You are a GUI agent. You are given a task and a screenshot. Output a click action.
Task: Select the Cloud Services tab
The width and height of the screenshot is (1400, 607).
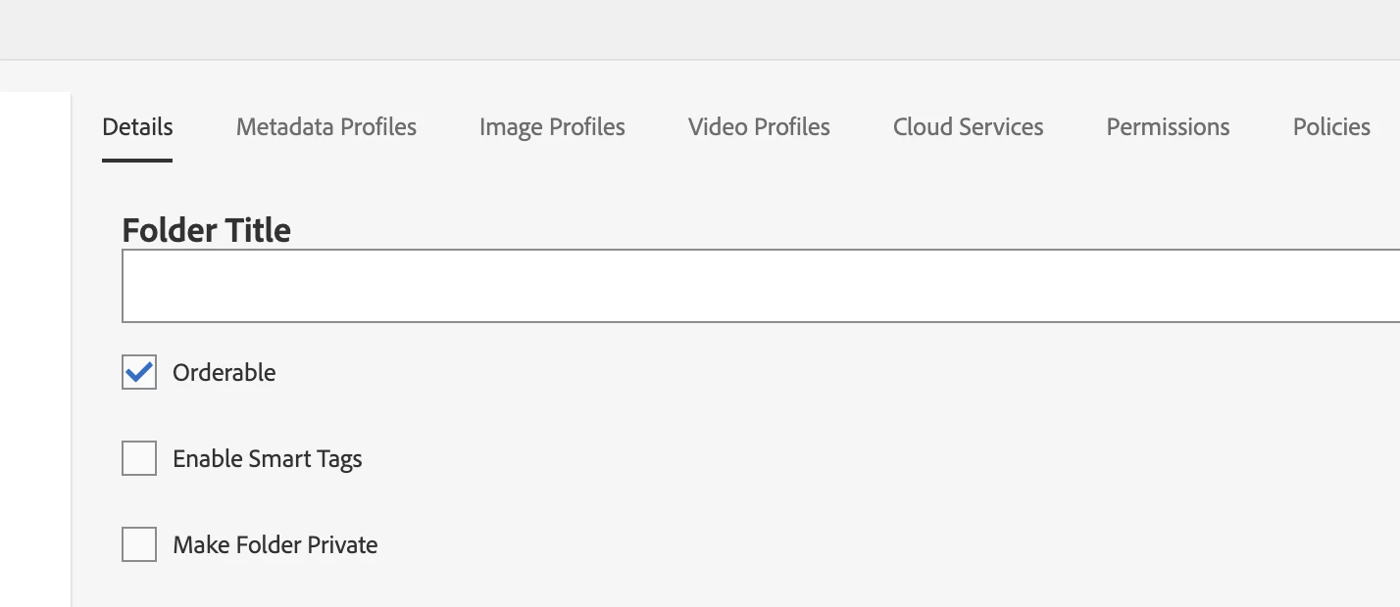tap(969, 127)
